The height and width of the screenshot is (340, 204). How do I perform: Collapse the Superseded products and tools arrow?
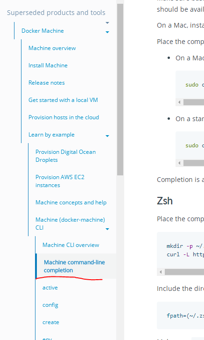tap(107, 23)
